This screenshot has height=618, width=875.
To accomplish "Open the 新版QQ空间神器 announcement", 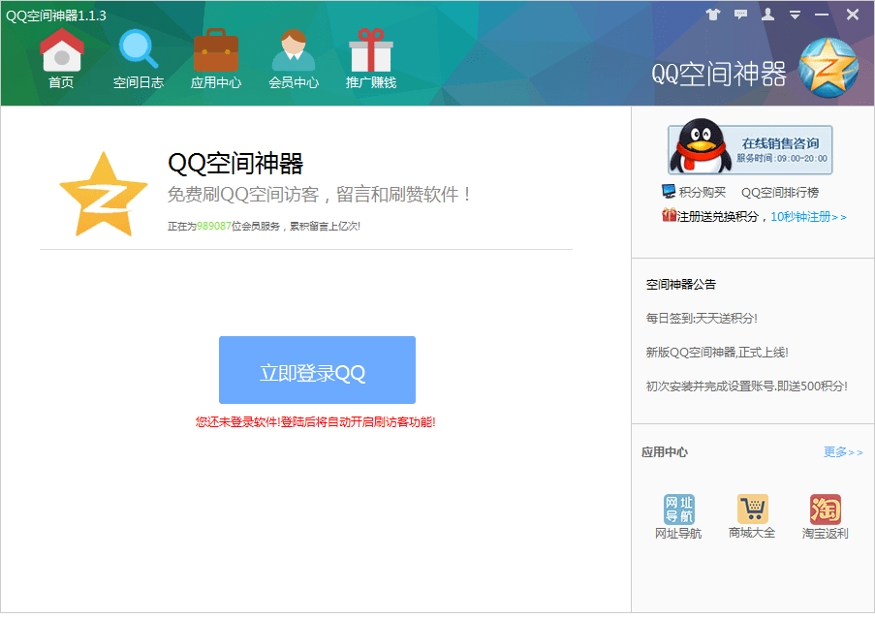I will point(710,352).
